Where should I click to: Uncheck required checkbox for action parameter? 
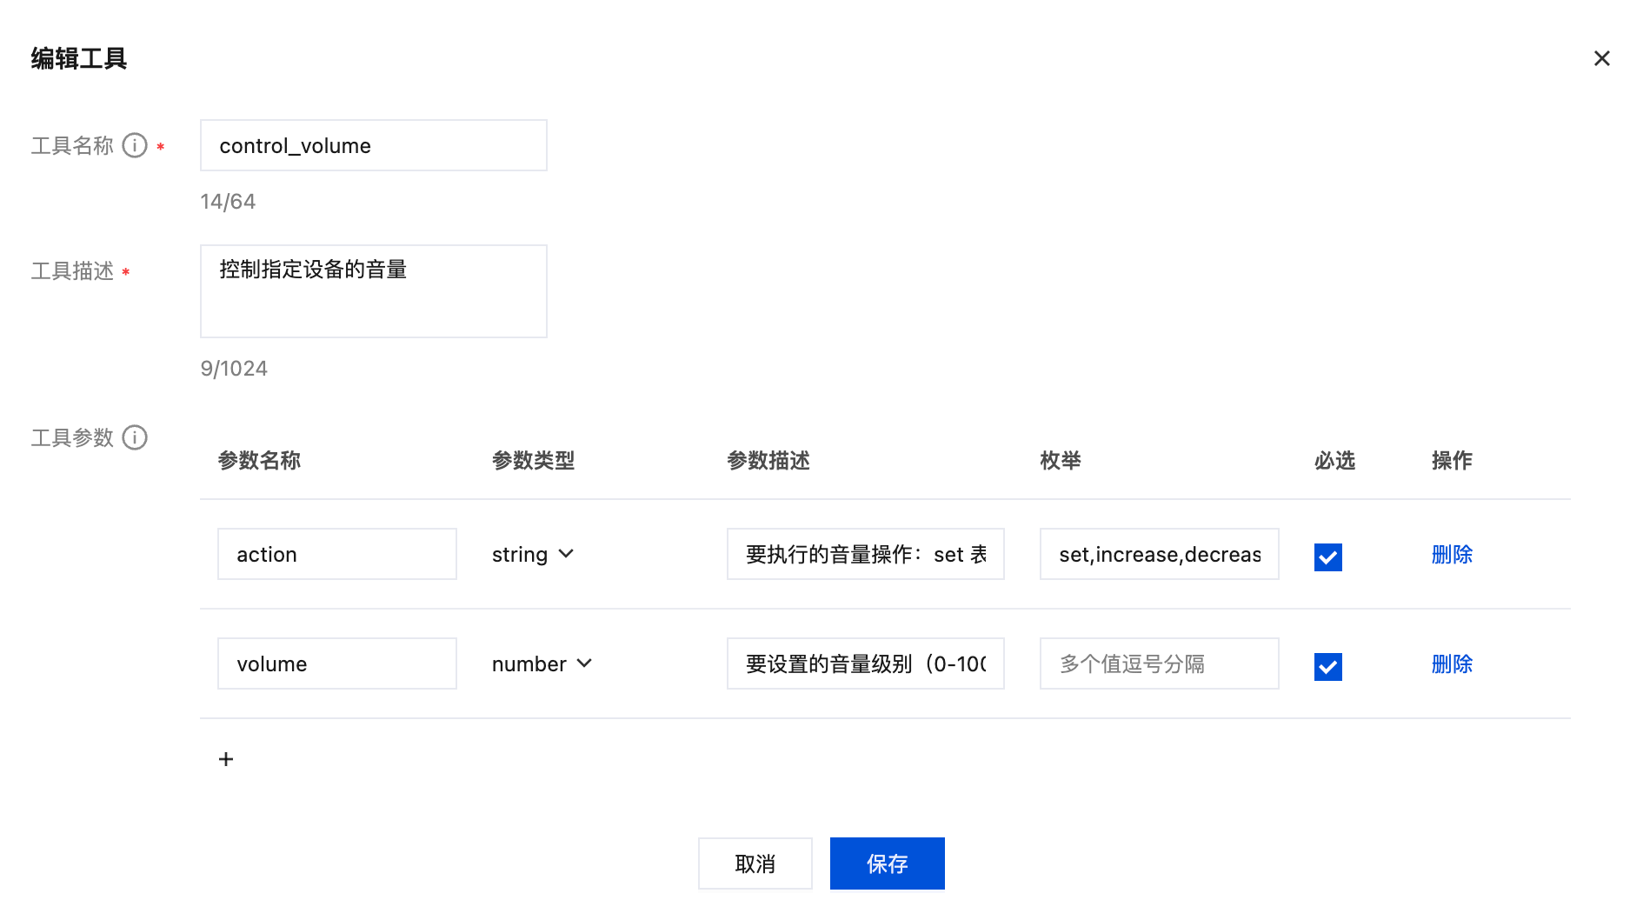pos(1327,557)
